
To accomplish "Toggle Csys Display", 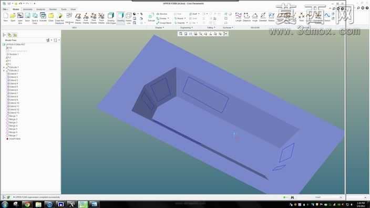I will [x=101, y=16].
